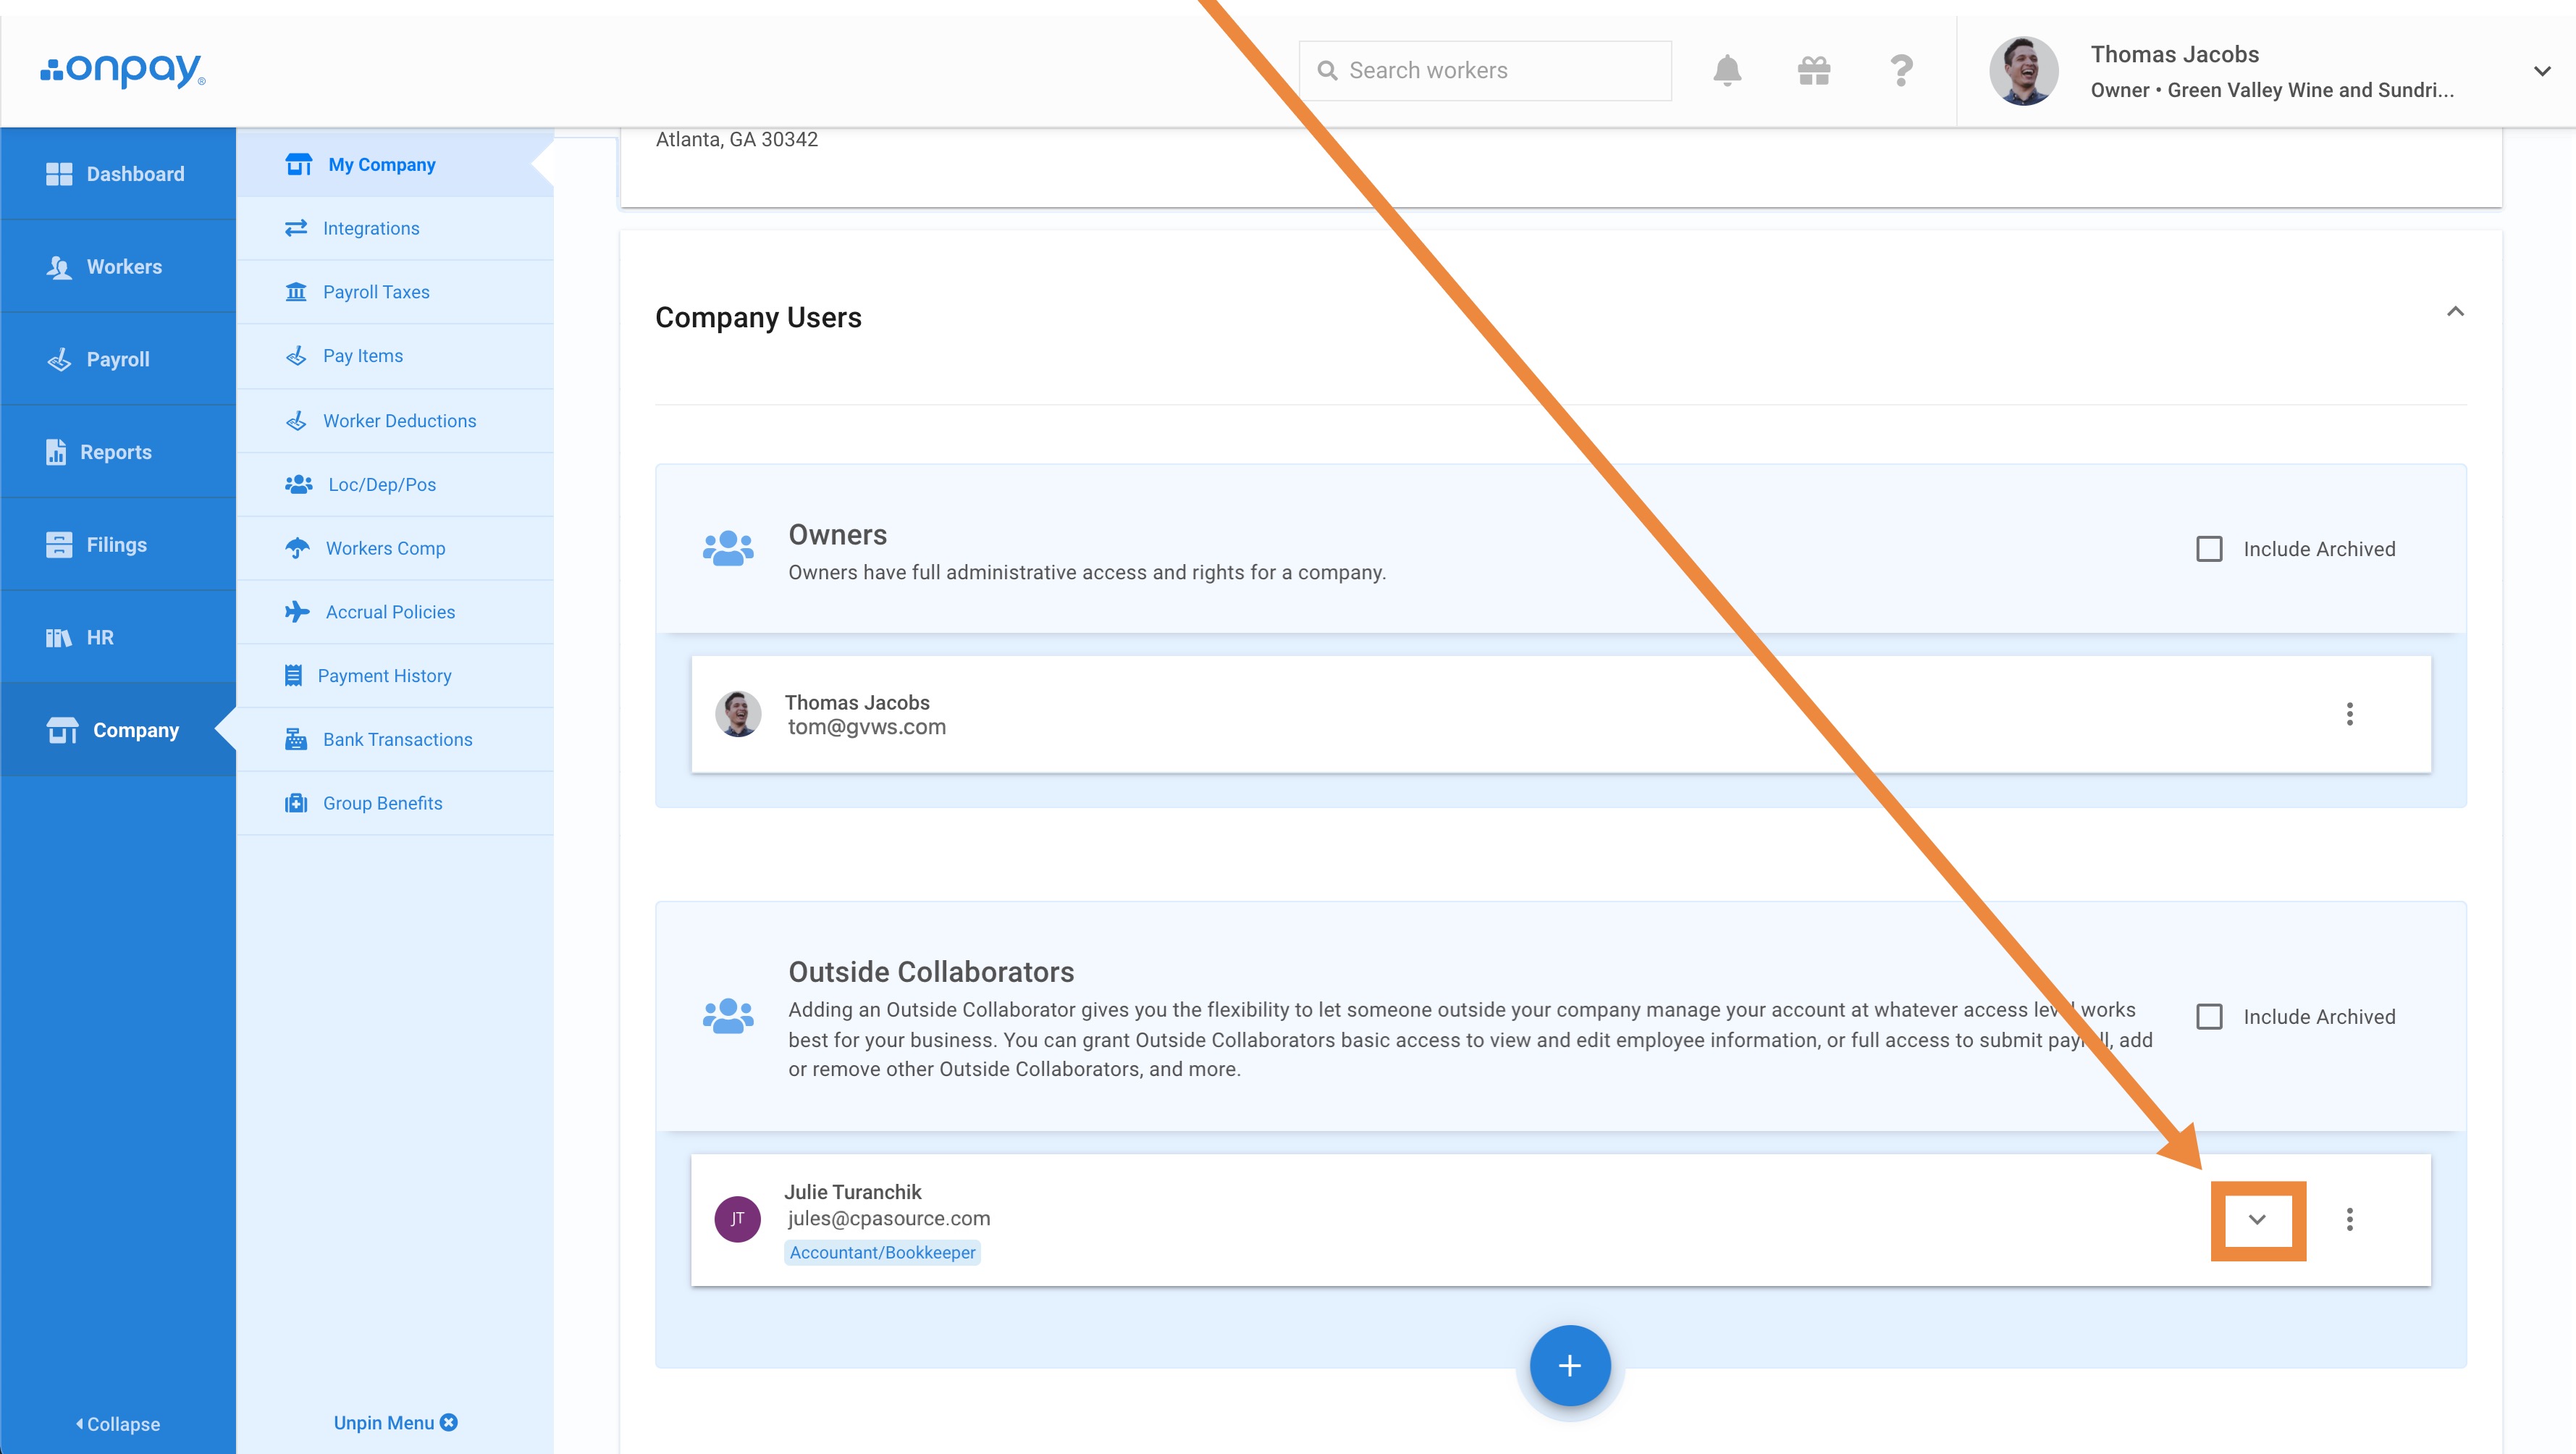The width and height of the screenshot is (2576, 1454).
Task: Collapse the Company Users section
Action: (x=2455, y=312)
